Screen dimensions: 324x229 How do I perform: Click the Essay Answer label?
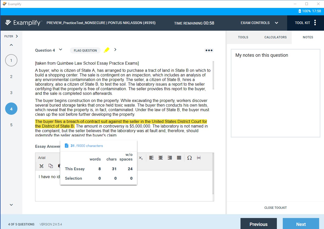point(48,146)
